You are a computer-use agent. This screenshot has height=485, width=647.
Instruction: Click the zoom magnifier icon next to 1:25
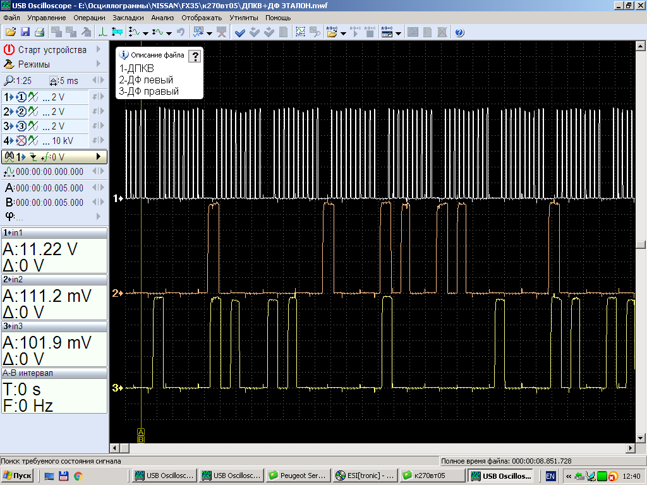coord(9,81)
